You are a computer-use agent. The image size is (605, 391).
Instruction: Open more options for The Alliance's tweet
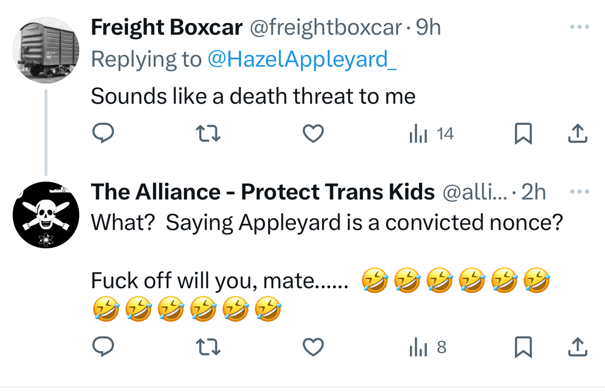[x=579, y=192]
